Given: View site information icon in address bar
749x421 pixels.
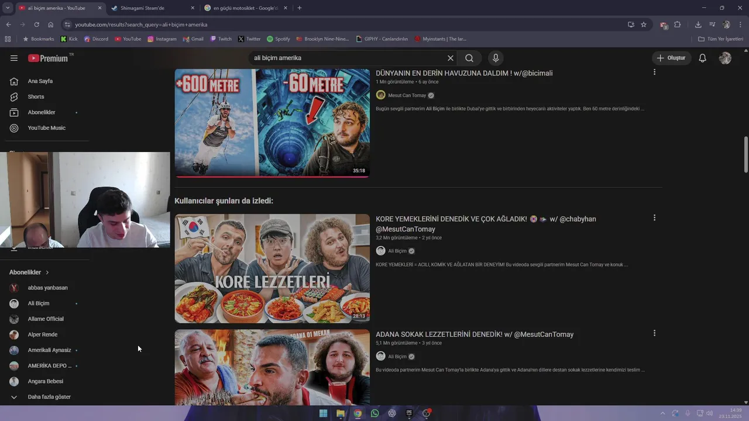Looking at the screenshot, I should click(x=67, y=25).
